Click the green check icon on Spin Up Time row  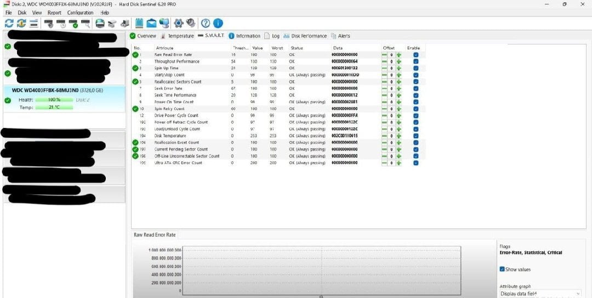pos(135,68)
